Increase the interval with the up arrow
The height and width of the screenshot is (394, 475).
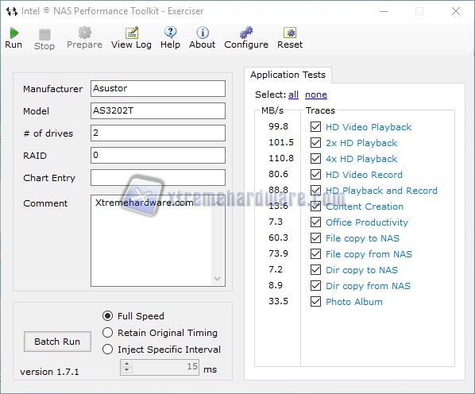(x=126, y=364)
